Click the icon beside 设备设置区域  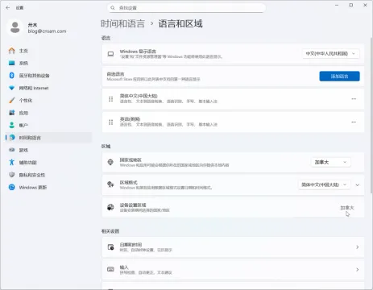pyautogui.click(x=110, y=207)
